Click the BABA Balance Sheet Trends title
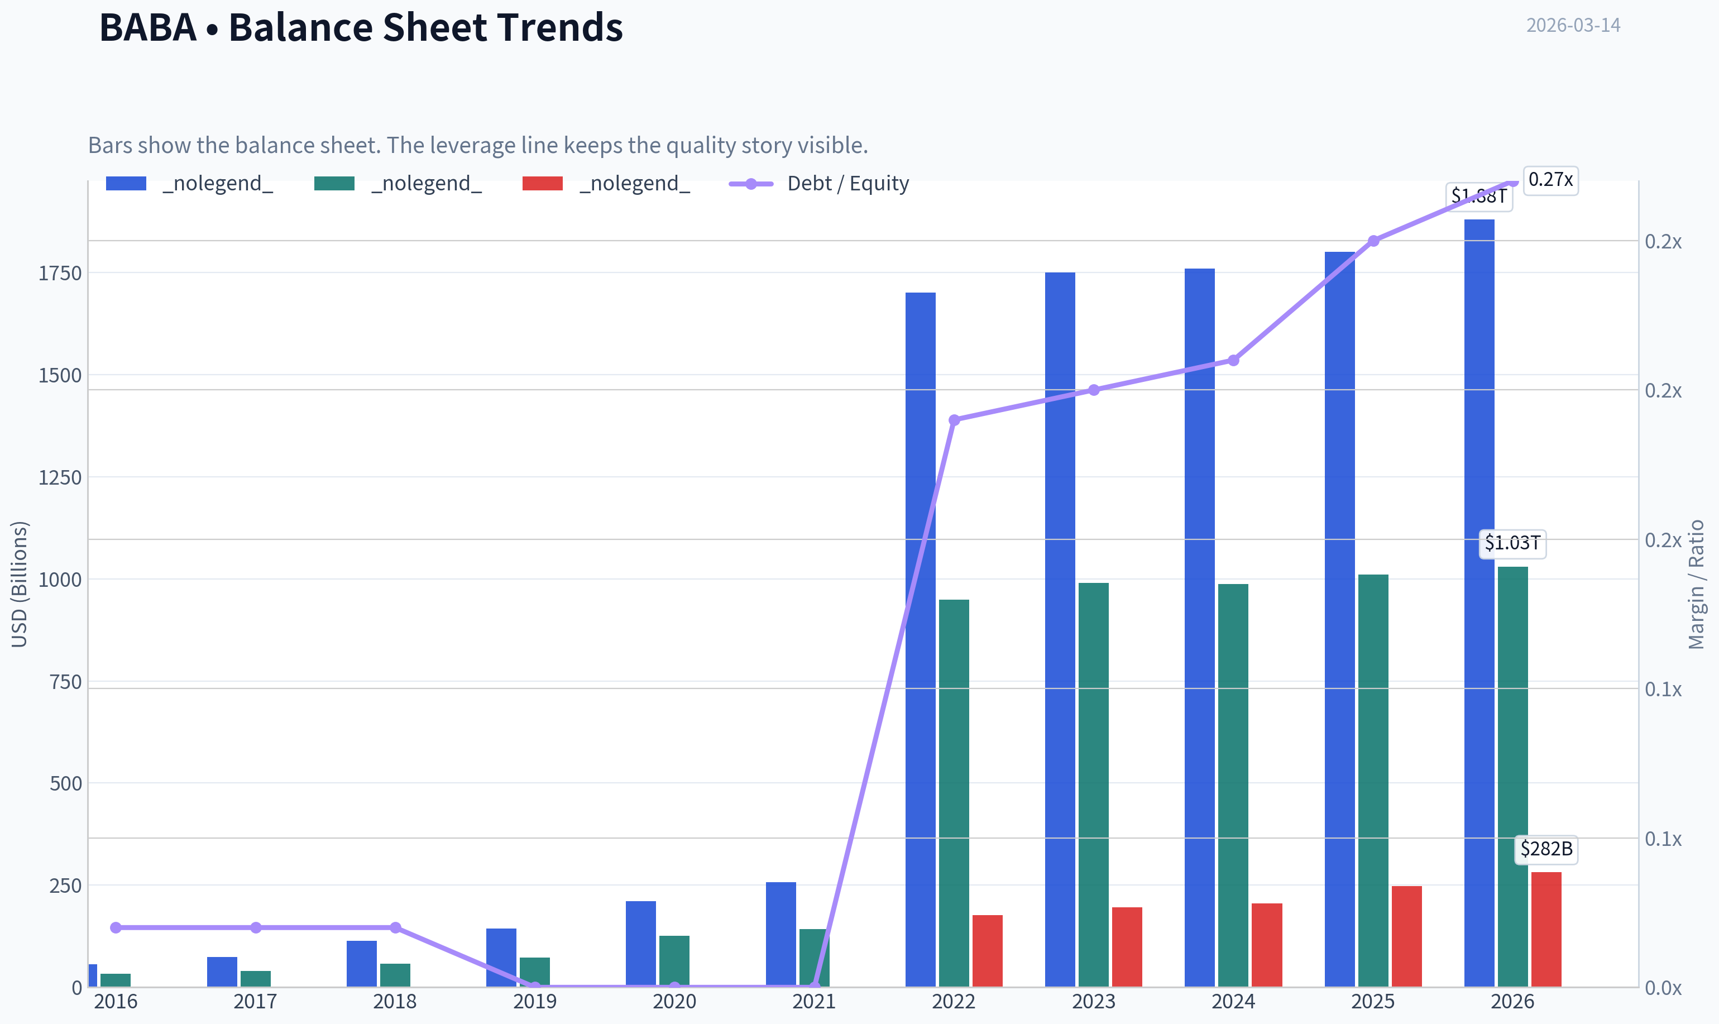 tap(361, 27)
